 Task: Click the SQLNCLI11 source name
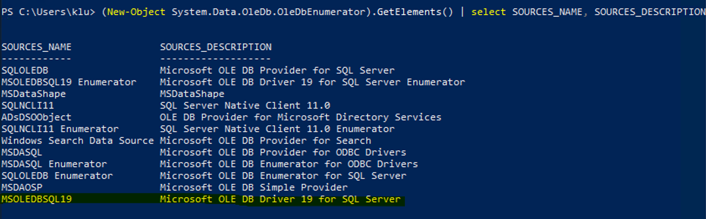tap(27, 106)
